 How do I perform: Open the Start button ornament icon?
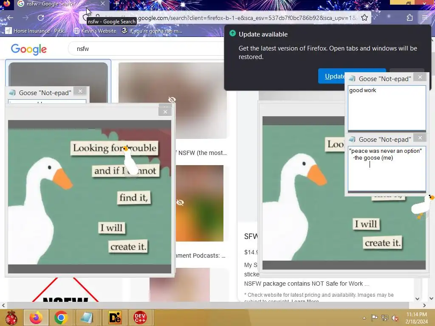(x=11, y=318)
